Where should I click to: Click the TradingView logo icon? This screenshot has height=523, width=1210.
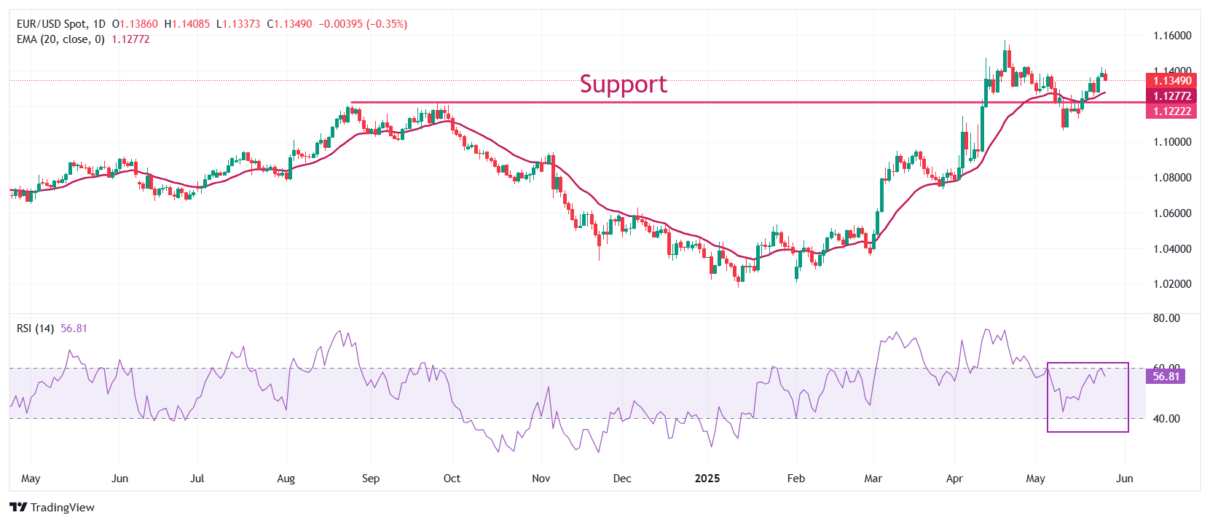[18, 507]
